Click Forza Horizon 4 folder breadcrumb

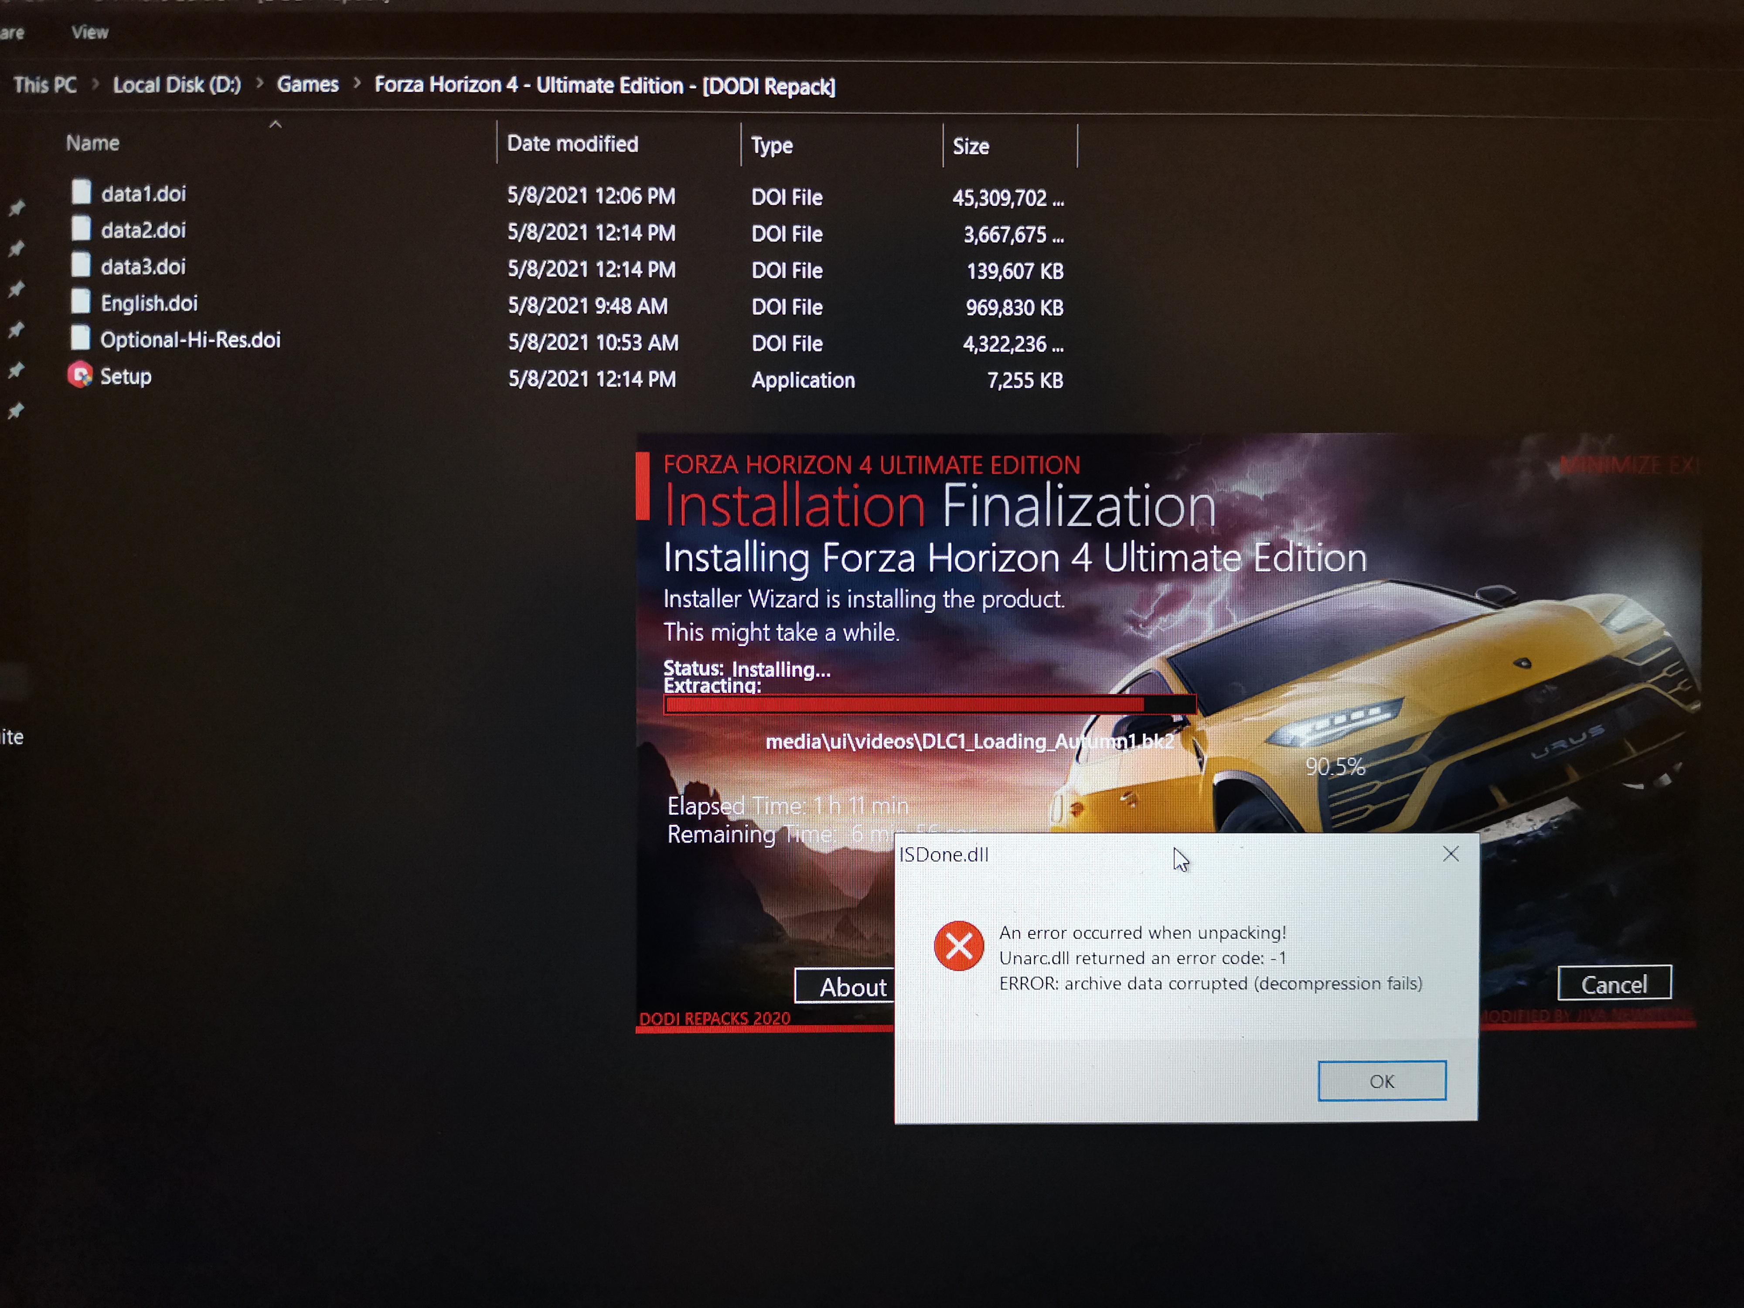pyautogui.click(x=605, y=85)
